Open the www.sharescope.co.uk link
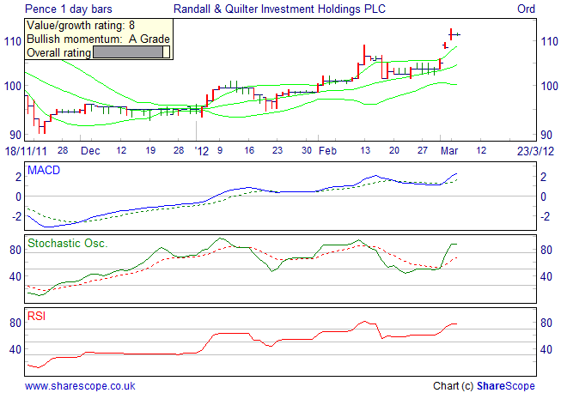This screenshot has height=393, width=561. (80, 386)
